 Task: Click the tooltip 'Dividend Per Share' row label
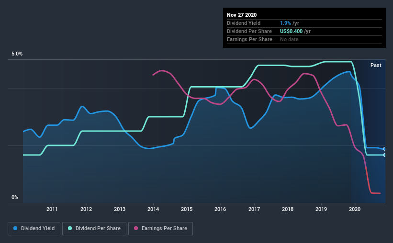pyautogui.click(x=249, y=31)
